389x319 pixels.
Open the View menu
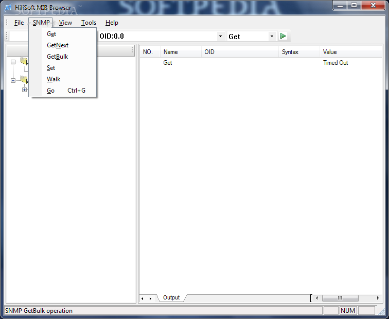pyautogui.click(x=65, y=23)
